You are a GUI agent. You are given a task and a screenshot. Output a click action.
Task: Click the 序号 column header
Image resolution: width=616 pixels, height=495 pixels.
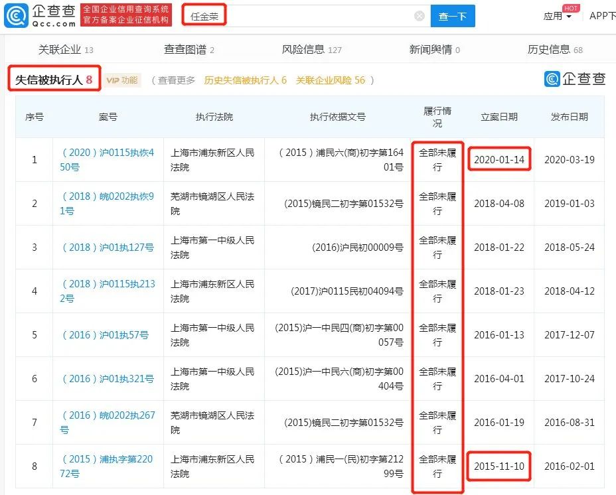34,117
